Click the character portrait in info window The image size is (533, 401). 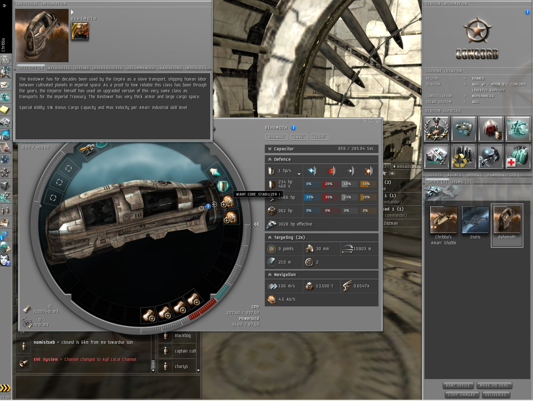click(x=80, y=31)
